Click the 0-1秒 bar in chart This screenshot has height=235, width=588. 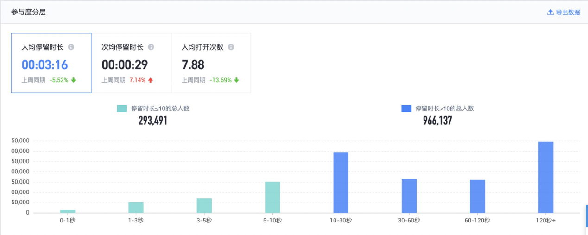(68, 211)
